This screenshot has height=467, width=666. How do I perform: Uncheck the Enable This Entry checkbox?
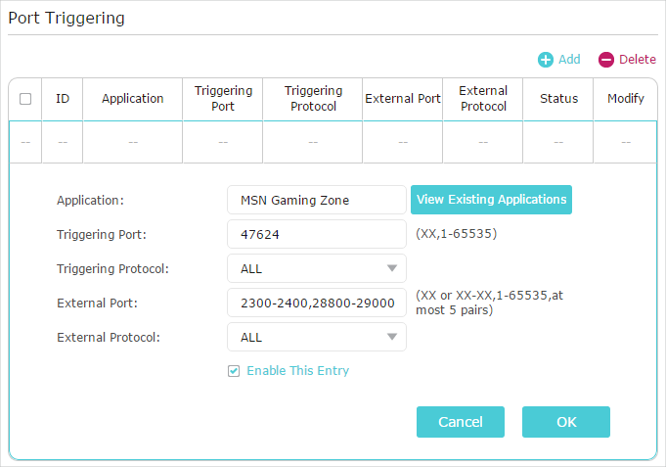[234, 371]
